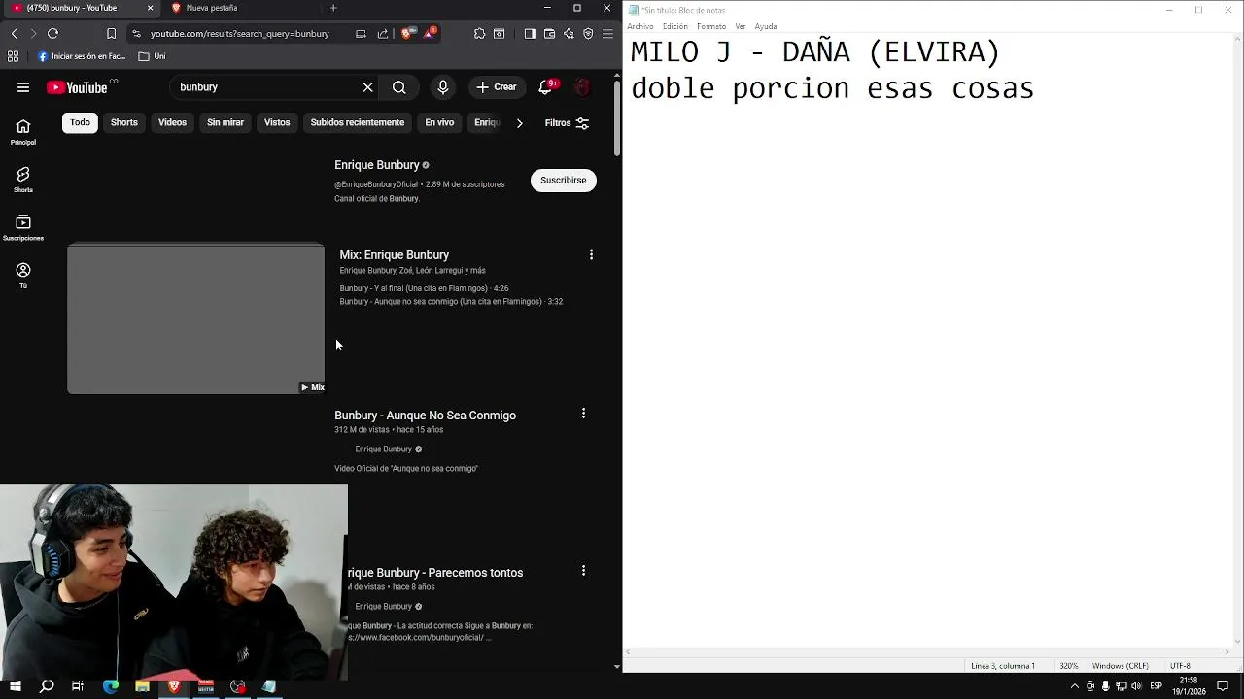Open the browser extensions puzzle icon

[x=479, y=33]
